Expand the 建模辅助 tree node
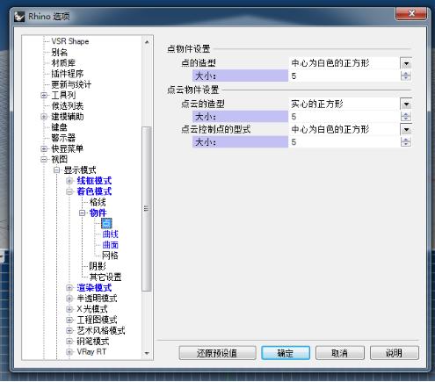Image resolution: width=435 pixels, height=382 pixels. tap(44, 117)
